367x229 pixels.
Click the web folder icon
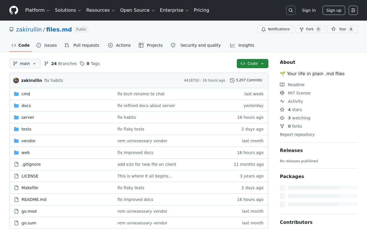(x=16, y=153)
